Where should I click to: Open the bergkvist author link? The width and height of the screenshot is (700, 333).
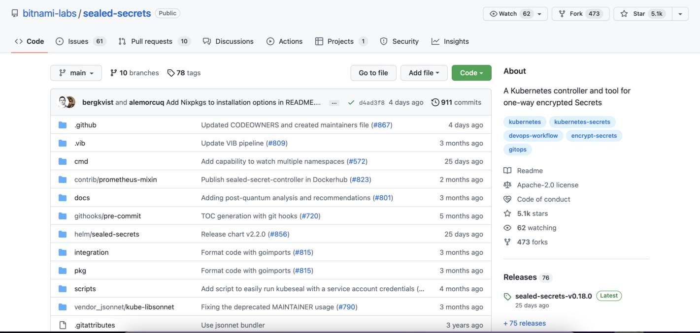(98, 102)
